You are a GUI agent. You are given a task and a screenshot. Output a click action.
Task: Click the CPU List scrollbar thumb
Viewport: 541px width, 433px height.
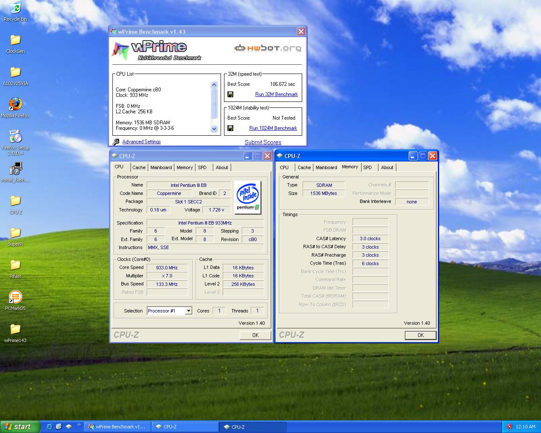point(214,104)
